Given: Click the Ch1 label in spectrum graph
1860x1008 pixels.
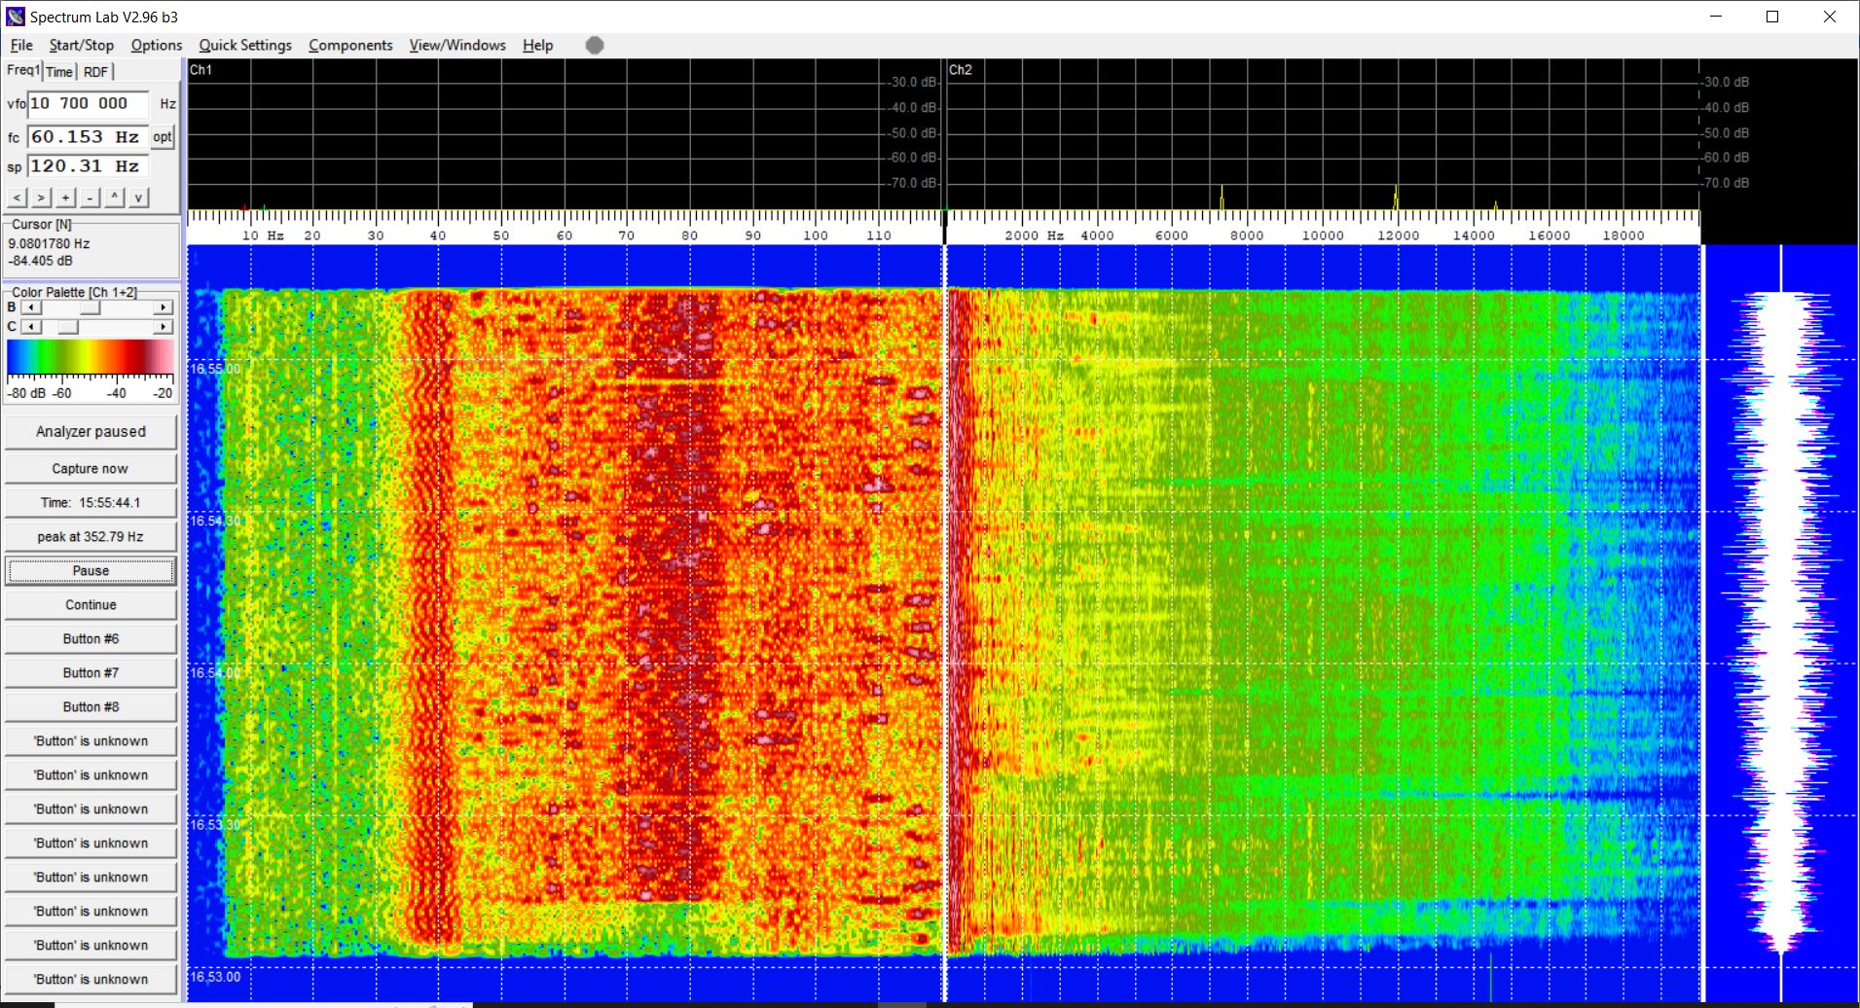Looking at the screenshot, I should tap(201, 70).
